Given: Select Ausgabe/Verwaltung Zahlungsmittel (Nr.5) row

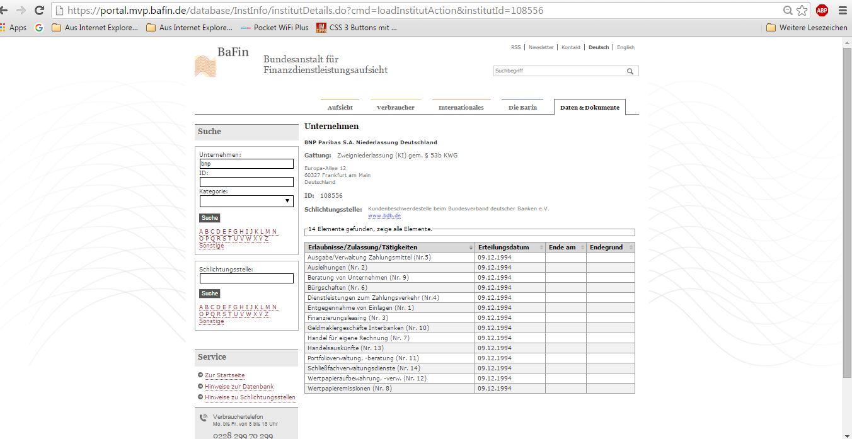Looking at the screenshot, I should (x=469, y=258).
